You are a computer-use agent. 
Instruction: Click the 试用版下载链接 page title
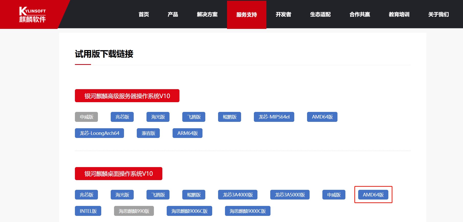(x=104, y=54)
